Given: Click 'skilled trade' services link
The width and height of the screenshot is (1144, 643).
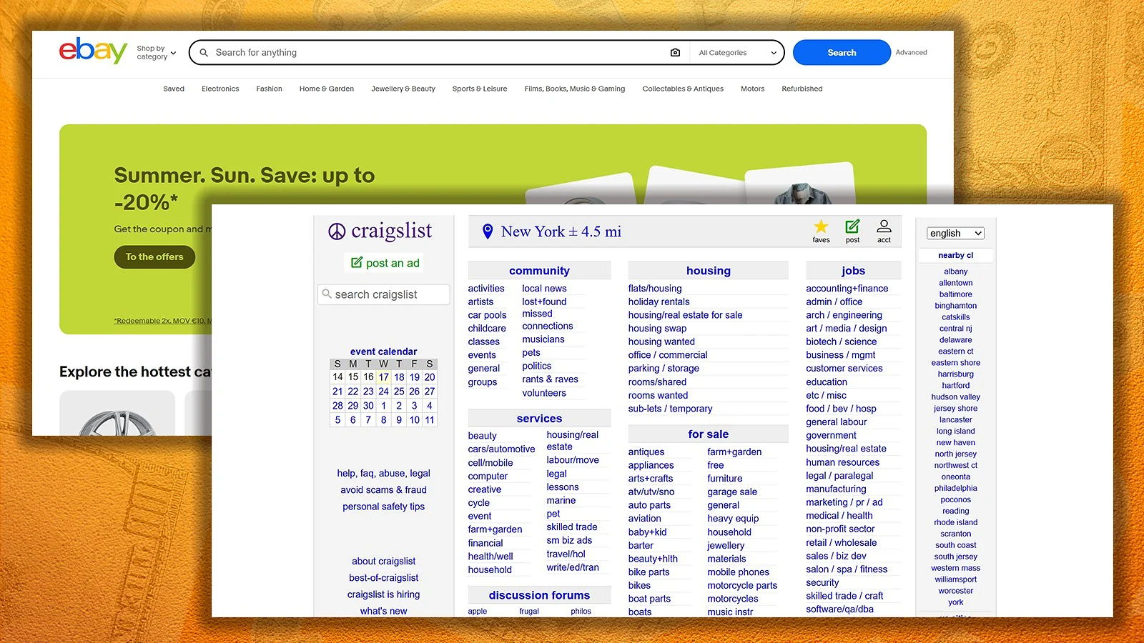Looking at the screenshot, I should click(572, 527).
